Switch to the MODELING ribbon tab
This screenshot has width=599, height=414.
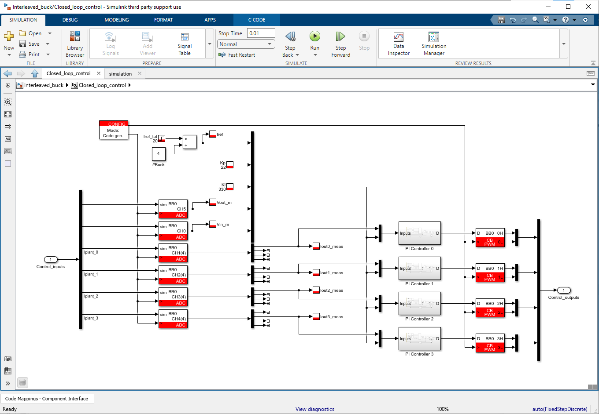coord(117,20)
